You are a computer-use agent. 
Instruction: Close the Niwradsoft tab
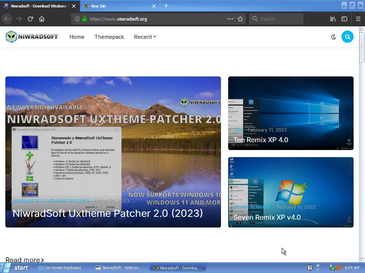74,6
